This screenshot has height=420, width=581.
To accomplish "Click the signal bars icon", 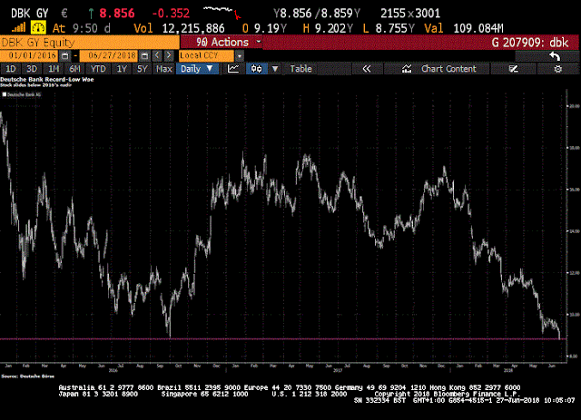I will click(18, 28).
